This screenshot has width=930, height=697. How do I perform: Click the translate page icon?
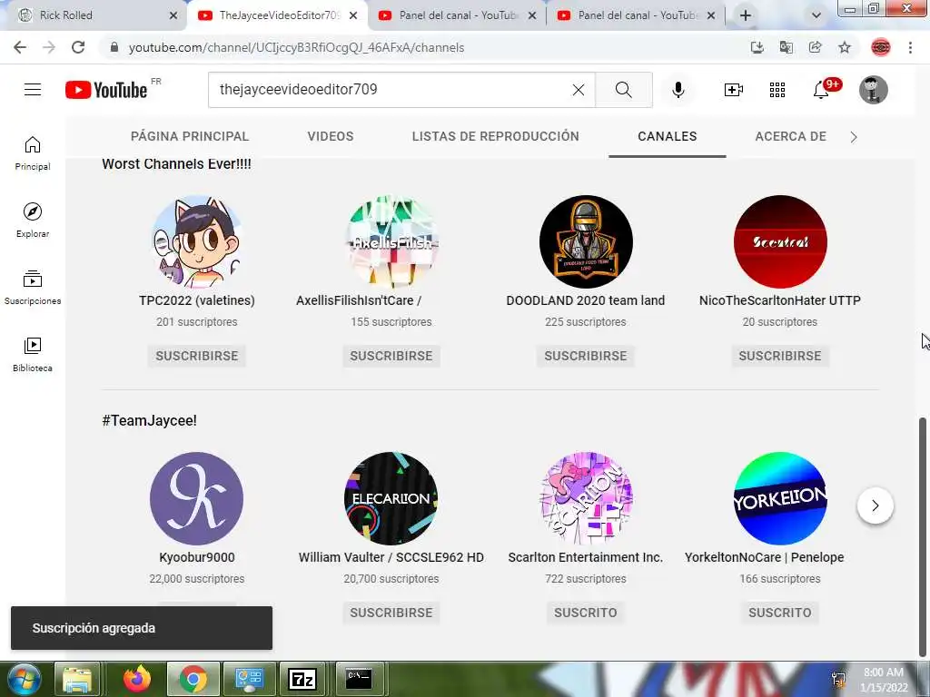click(786, 47)
